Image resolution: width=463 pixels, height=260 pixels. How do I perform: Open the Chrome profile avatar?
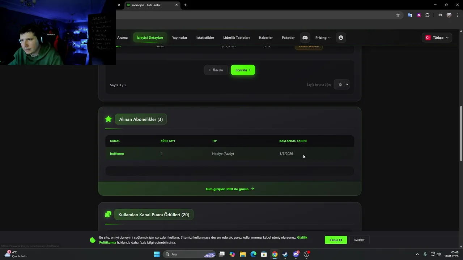tap(449, 15)
